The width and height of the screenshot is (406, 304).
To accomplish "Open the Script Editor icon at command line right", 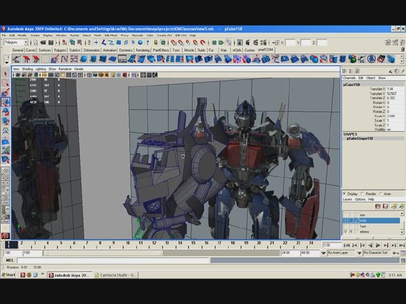I will tap(403, 261).
